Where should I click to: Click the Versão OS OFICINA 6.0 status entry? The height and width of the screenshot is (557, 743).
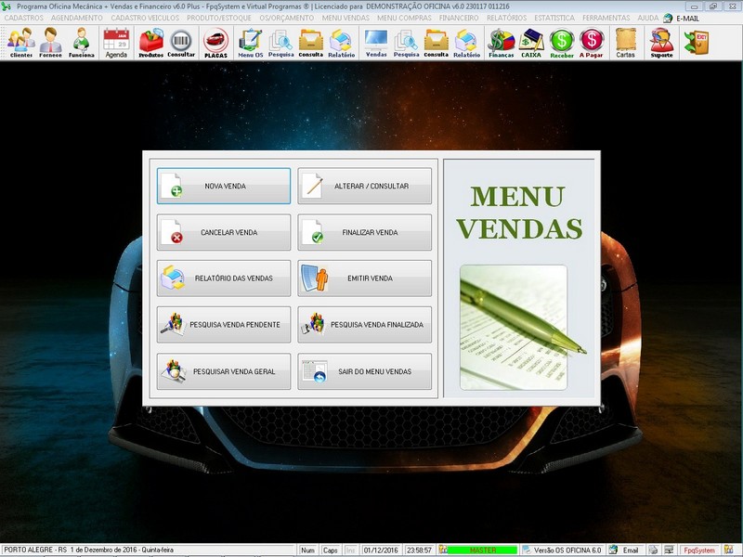tap(562, 551)
